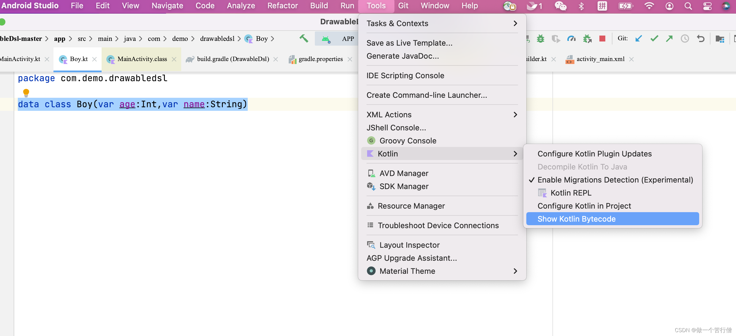Click the Profile app gauge icon
Viewport: 736px width, 336px height.
571,39
